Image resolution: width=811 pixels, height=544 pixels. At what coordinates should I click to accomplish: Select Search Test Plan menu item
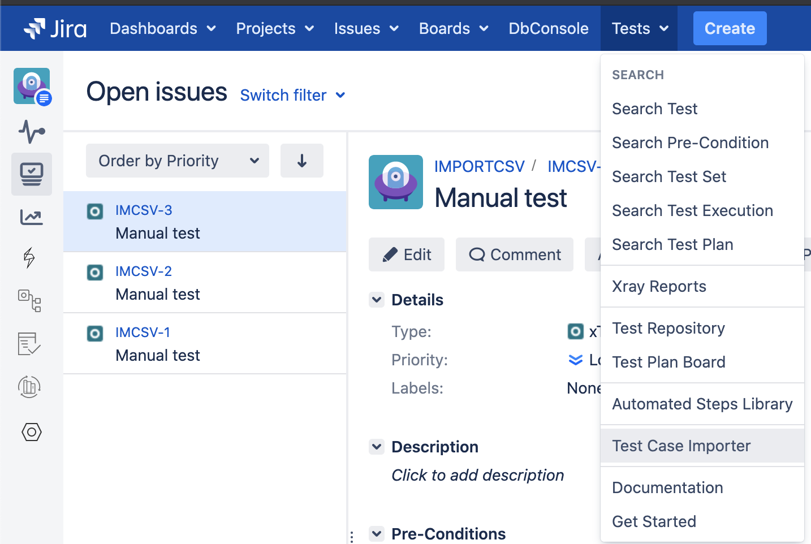click(702, 244)
